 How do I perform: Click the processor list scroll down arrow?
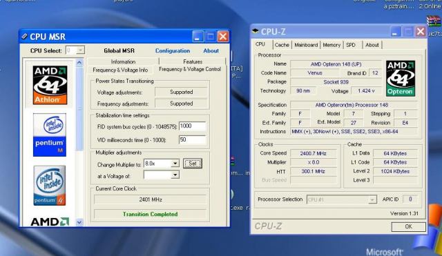(x=79, y=222)
